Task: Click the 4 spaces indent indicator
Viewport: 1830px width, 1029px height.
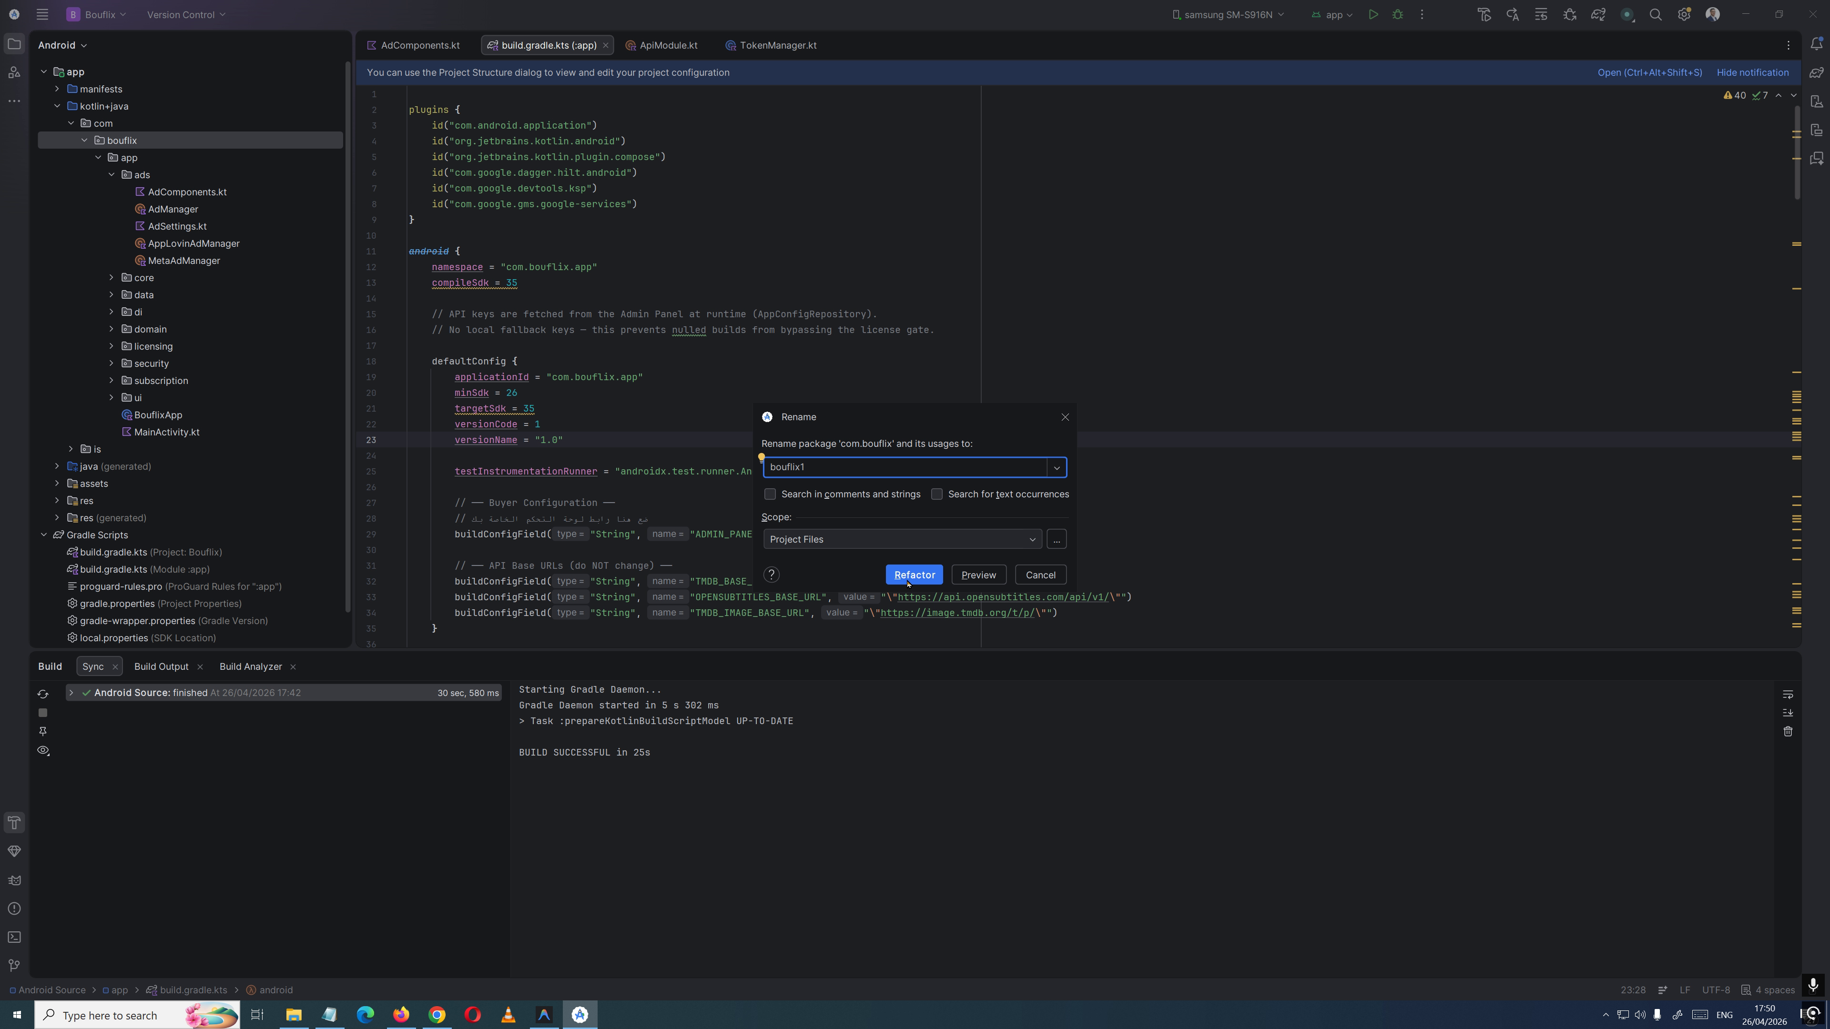Action: click(x=1768, y=990)
